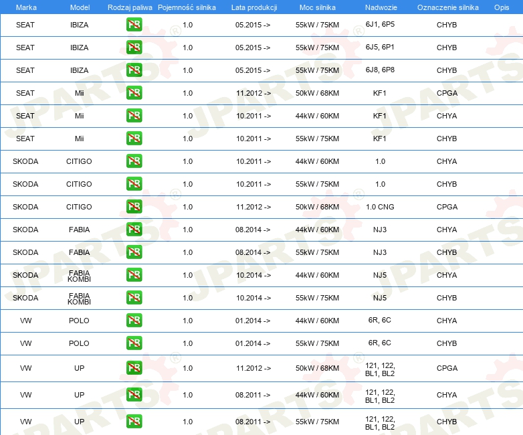Click CPGA in the SEAT Mii row
Screen dimensions: 523x435
tap(447, 93)
